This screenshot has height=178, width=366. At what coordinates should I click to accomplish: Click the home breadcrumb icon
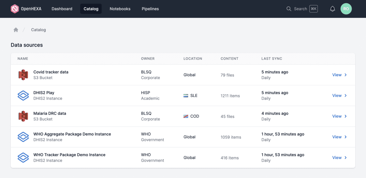tap(16, 30)
